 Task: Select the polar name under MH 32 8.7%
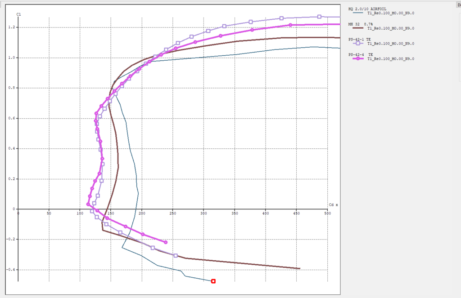point(390,28)
